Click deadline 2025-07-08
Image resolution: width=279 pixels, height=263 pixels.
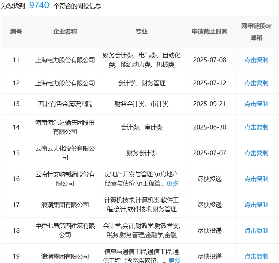210,60
